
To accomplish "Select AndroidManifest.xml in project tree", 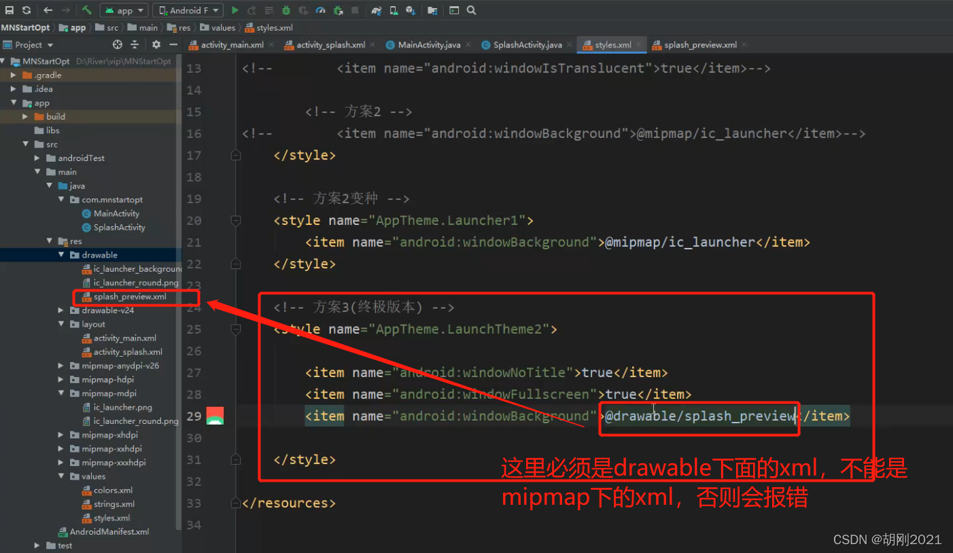I will [109, 532].
